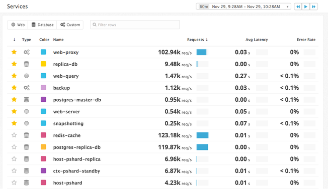The width and height of the screenshot is (328, 189).
Task: Click the 60m time span badge
Action: click(x=204, y=7)
